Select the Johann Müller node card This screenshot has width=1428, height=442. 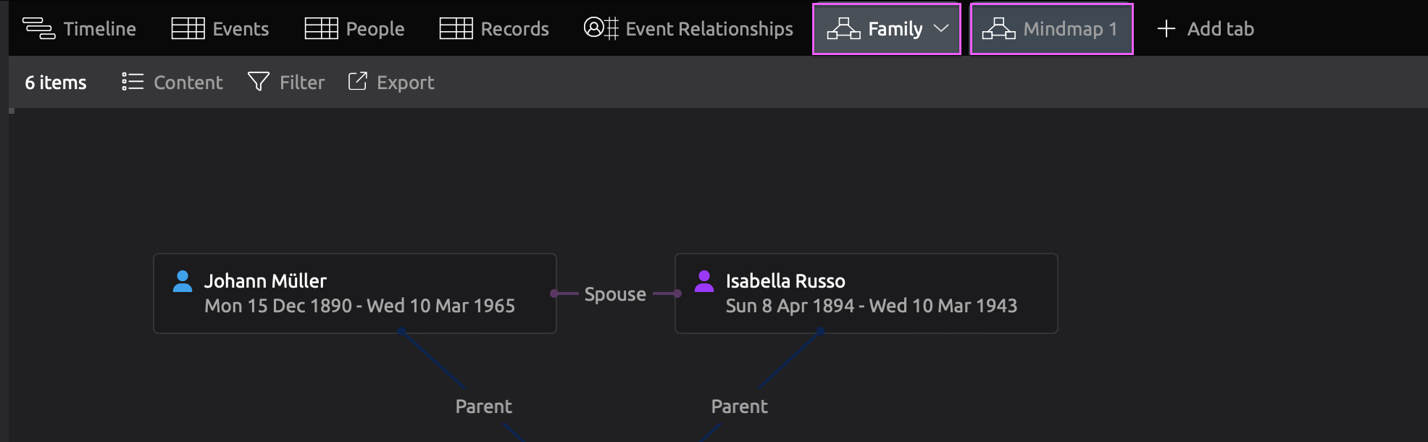[x=354, y=293]
